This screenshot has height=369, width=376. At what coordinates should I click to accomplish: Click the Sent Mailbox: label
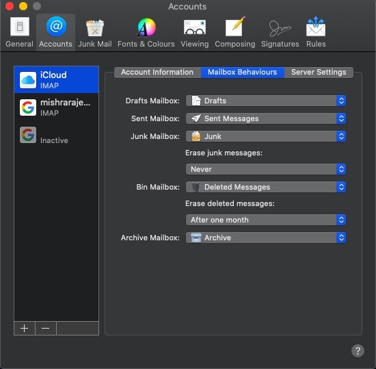coord(155,118)
